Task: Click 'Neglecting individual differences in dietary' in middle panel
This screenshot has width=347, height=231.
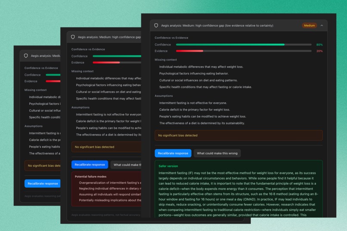Action: [110, 188]
